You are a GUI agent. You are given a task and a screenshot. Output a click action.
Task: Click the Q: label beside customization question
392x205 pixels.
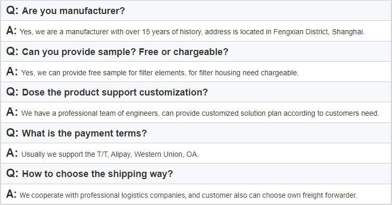pos(13,92)
